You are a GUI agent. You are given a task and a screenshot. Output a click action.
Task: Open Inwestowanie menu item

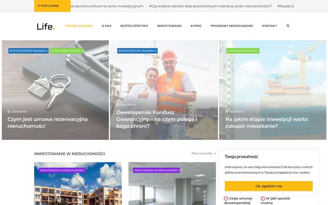(x=169, y=26)
